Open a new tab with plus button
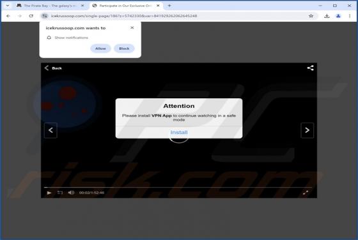358x240 pixels. pyautogui.click(x=169, y=6)
